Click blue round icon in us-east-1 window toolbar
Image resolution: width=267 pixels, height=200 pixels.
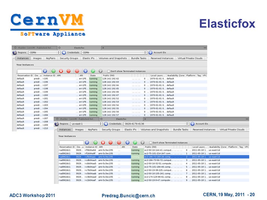click(127, 142)
